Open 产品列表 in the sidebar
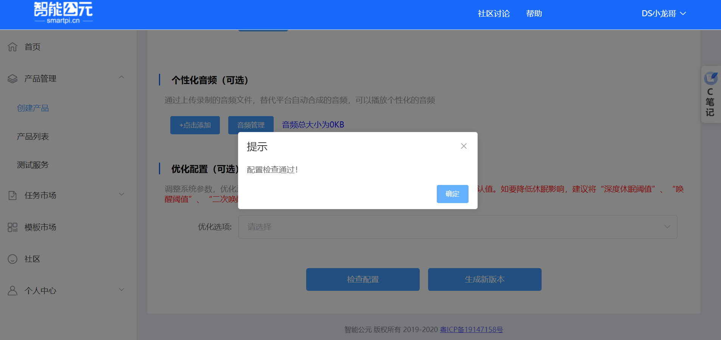The height and width of the screenshot is (340, 721). [33, 137]
